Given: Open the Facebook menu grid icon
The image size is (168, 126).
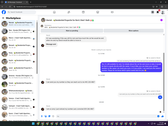Looking at the screenshot, I should tap(153, 12).
